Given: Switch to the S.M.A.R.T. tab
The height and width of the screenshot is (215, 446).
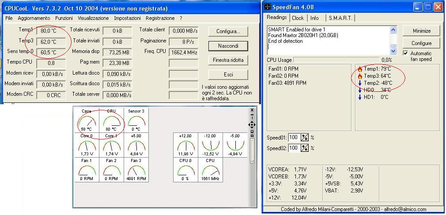Looking at the screenshot, I should pyautogui.click(x=340, y=18).
